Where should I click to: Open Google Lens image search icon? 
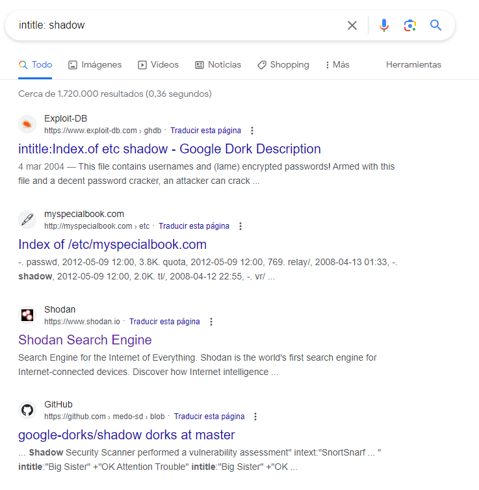[x=409, y=25]
